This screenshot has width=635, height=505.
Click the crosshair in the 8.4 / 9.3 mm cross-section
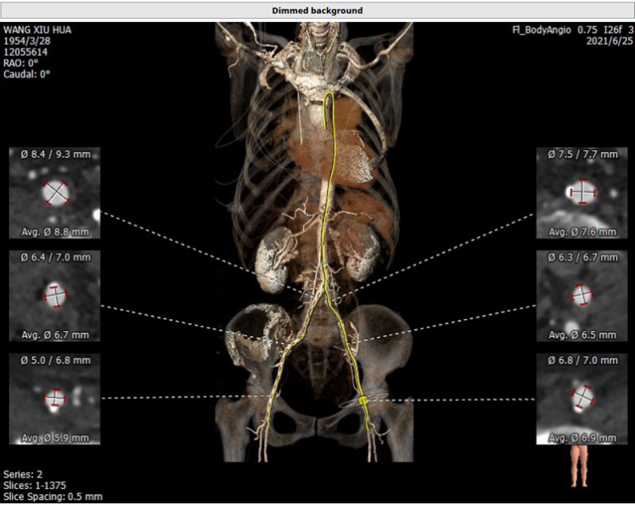(x=56, y=193)
